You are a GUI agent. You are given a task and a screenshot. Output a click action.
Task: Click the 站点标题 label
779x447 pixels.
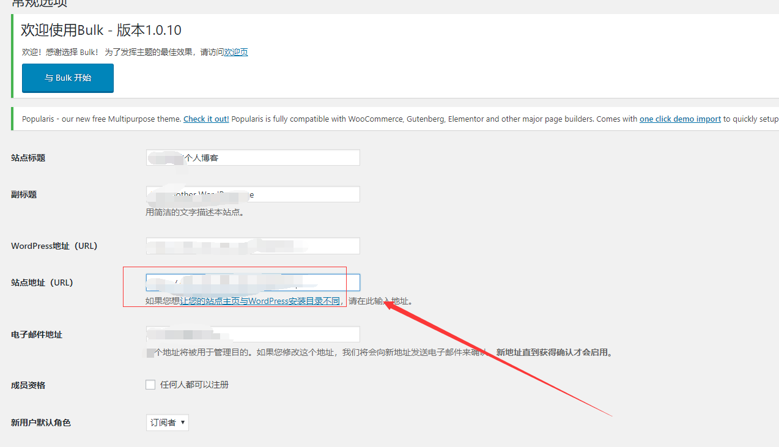point(28,158)
